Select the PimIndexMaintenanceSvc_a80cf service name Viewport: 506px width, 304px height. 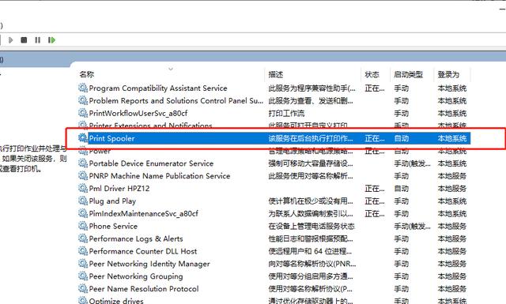coord(144,213)
